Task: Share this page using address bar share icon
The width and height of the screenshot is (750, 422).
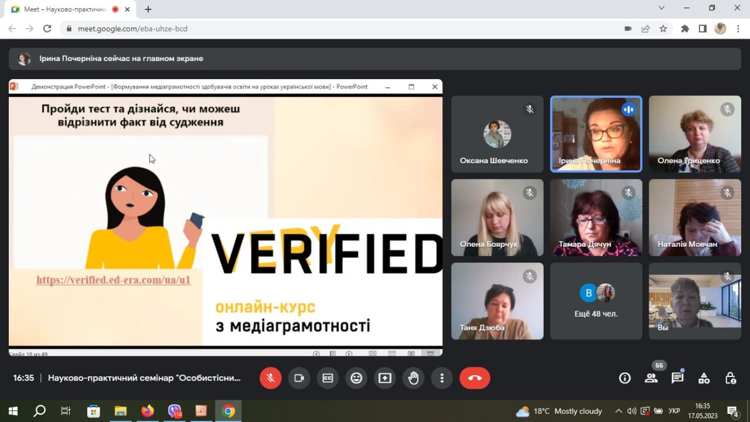Action: click(646, 29)
